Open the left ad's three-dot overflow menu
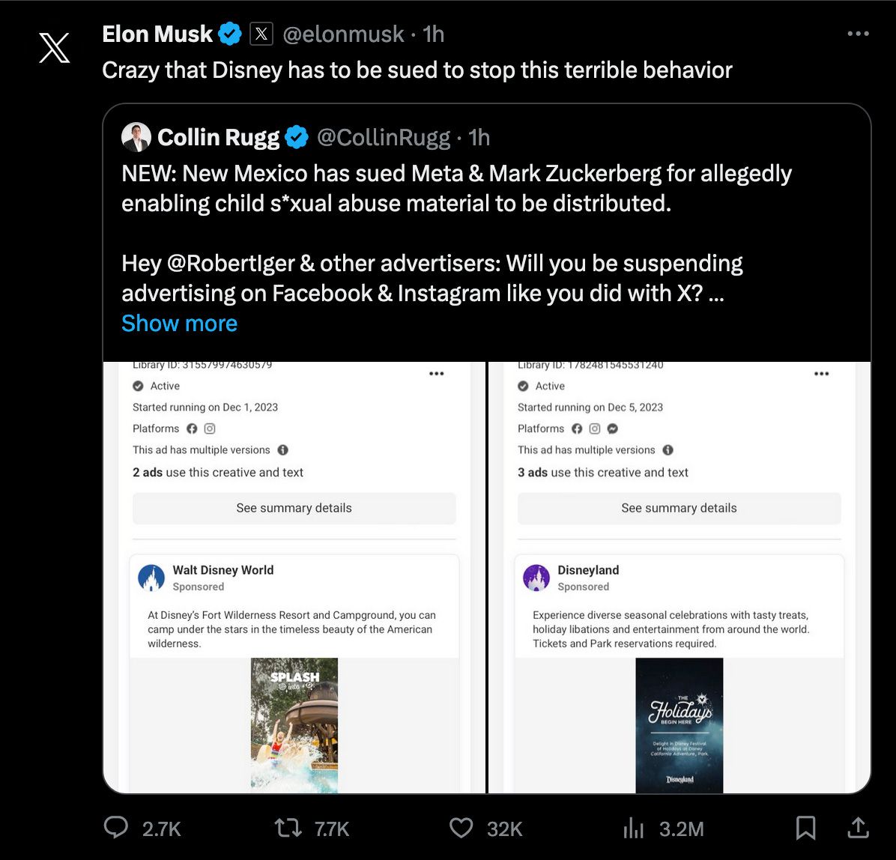This screenshot has height=860, width=896. (437, 373)
